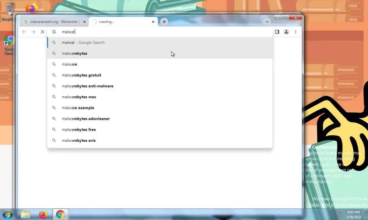Open a new tab
Screen dimensions: 368x220
[164, 22]
